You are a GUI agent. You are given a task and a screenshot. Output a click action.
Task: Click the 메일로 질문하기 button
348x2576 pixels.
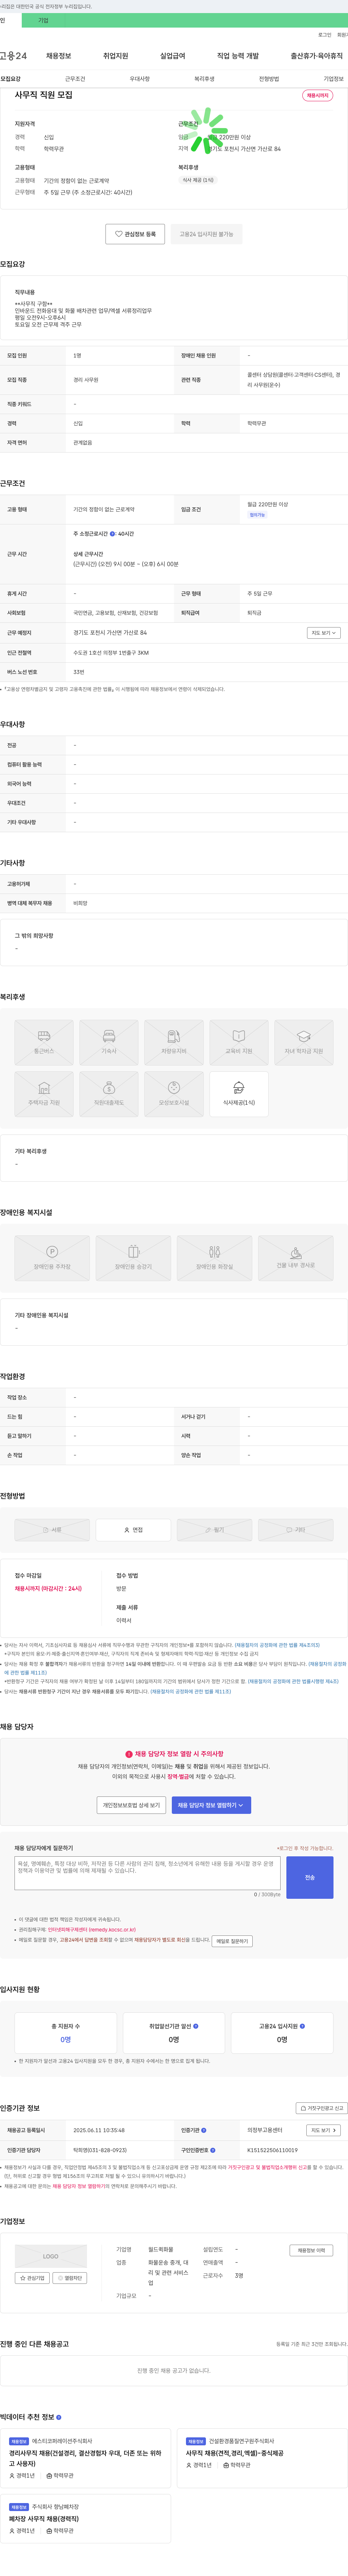point(232,1941)
